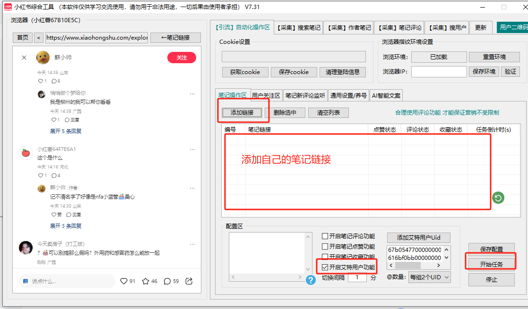Click the star collect icon showing 46
The width and height of the screenshot is (528, 309).
(x=146, y=281)
